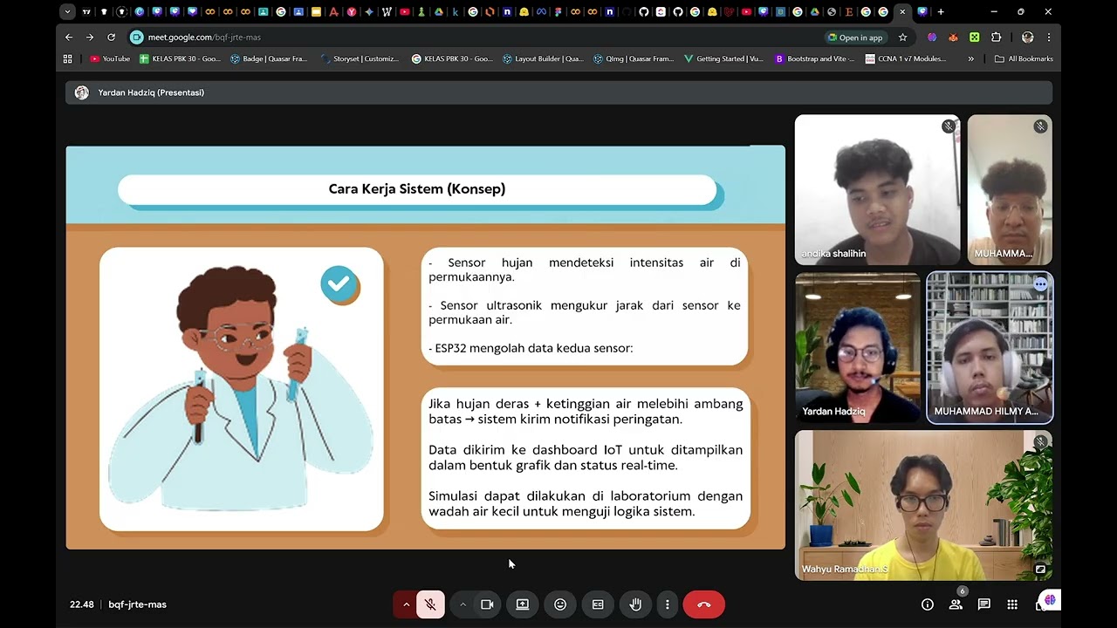Bookmark this tab with star icon
Viewport: 1117px width, 628px height.
(902, 38)
